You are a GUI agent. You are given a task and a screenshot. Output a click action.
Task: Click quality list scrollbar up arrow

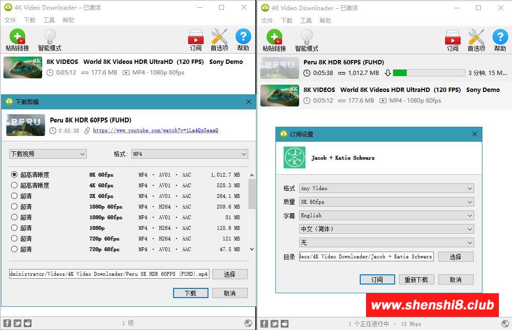point(252,175)
